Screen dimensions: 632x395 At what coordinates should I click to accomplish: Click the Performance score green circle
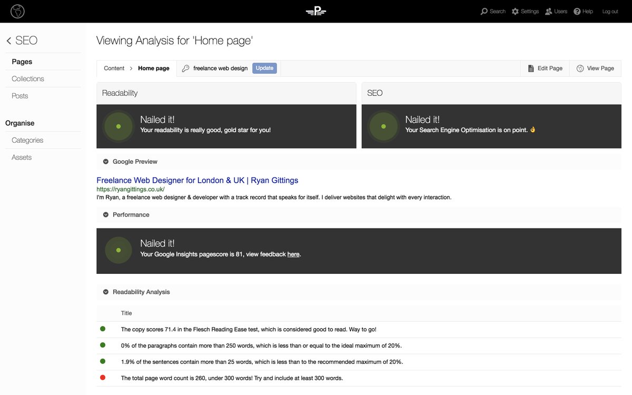click(118, 250)
